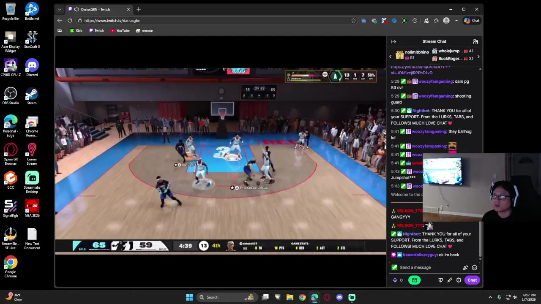Open Steam desktop shortcut
The height and width of the screenshot is (304, 541).
pyautogui.click(x=32, y=96)
